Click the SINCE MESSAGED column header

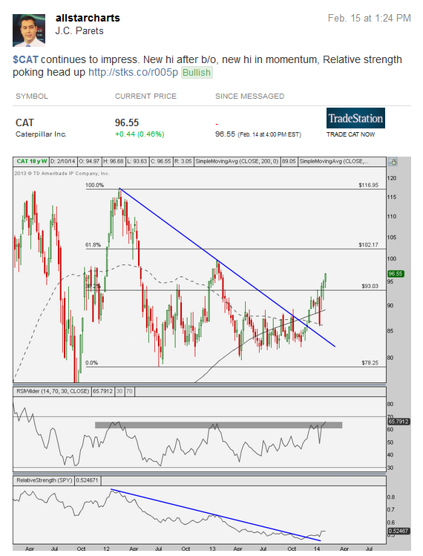pyautogui.click(x=249, y=97)
